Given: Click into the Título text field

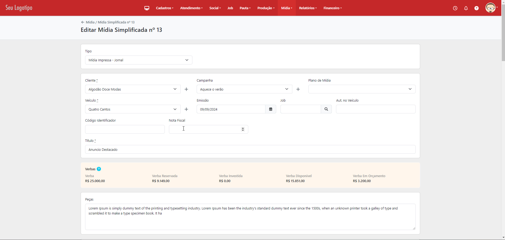Looking at the screenshot, I should point(250,149).
